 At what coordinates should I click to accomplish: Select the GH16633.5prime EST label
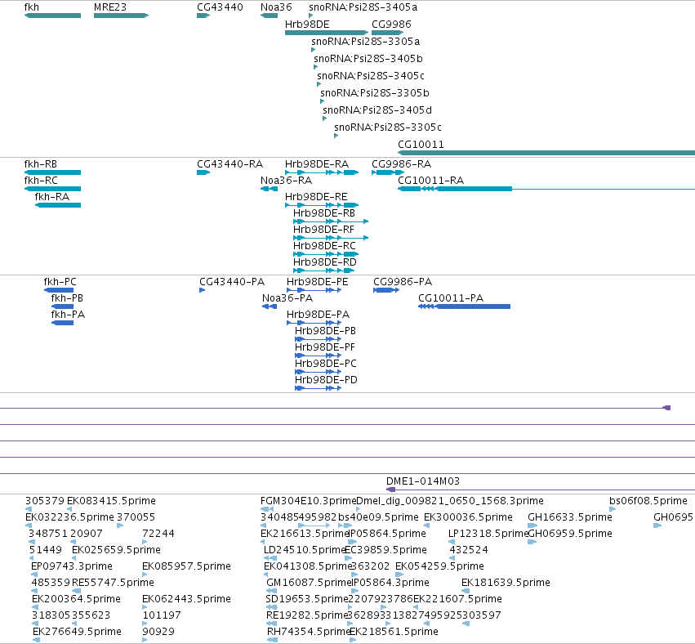click(x=570, y=517)
